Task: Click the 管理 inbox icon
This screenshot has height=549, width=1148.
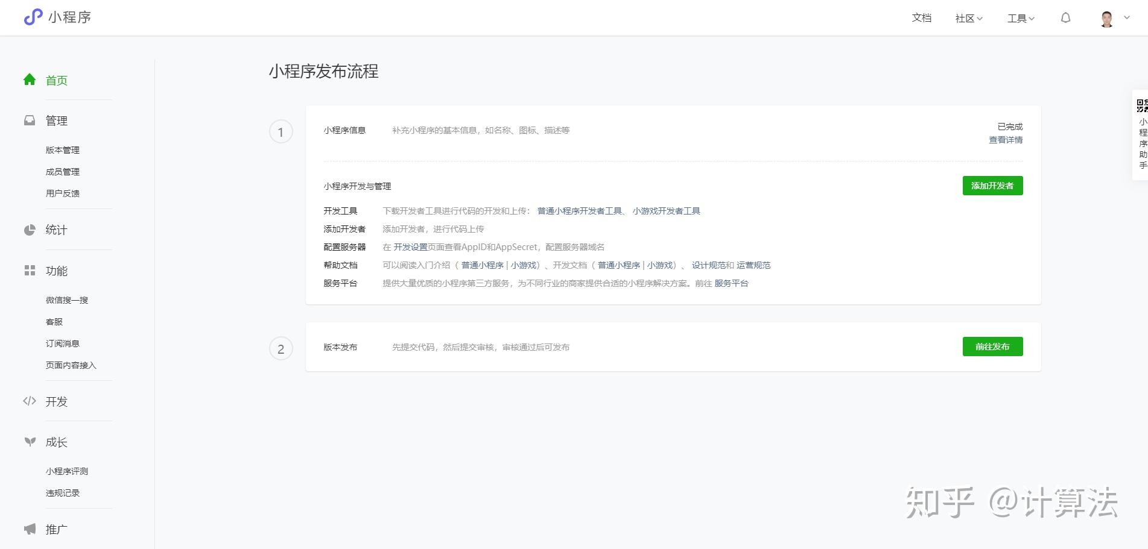Action: (30, 120)
